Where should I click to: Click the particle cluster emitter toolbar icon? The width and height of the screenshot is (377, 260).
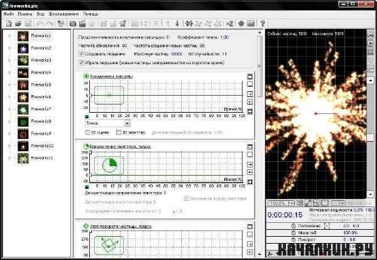pos(189,23)
